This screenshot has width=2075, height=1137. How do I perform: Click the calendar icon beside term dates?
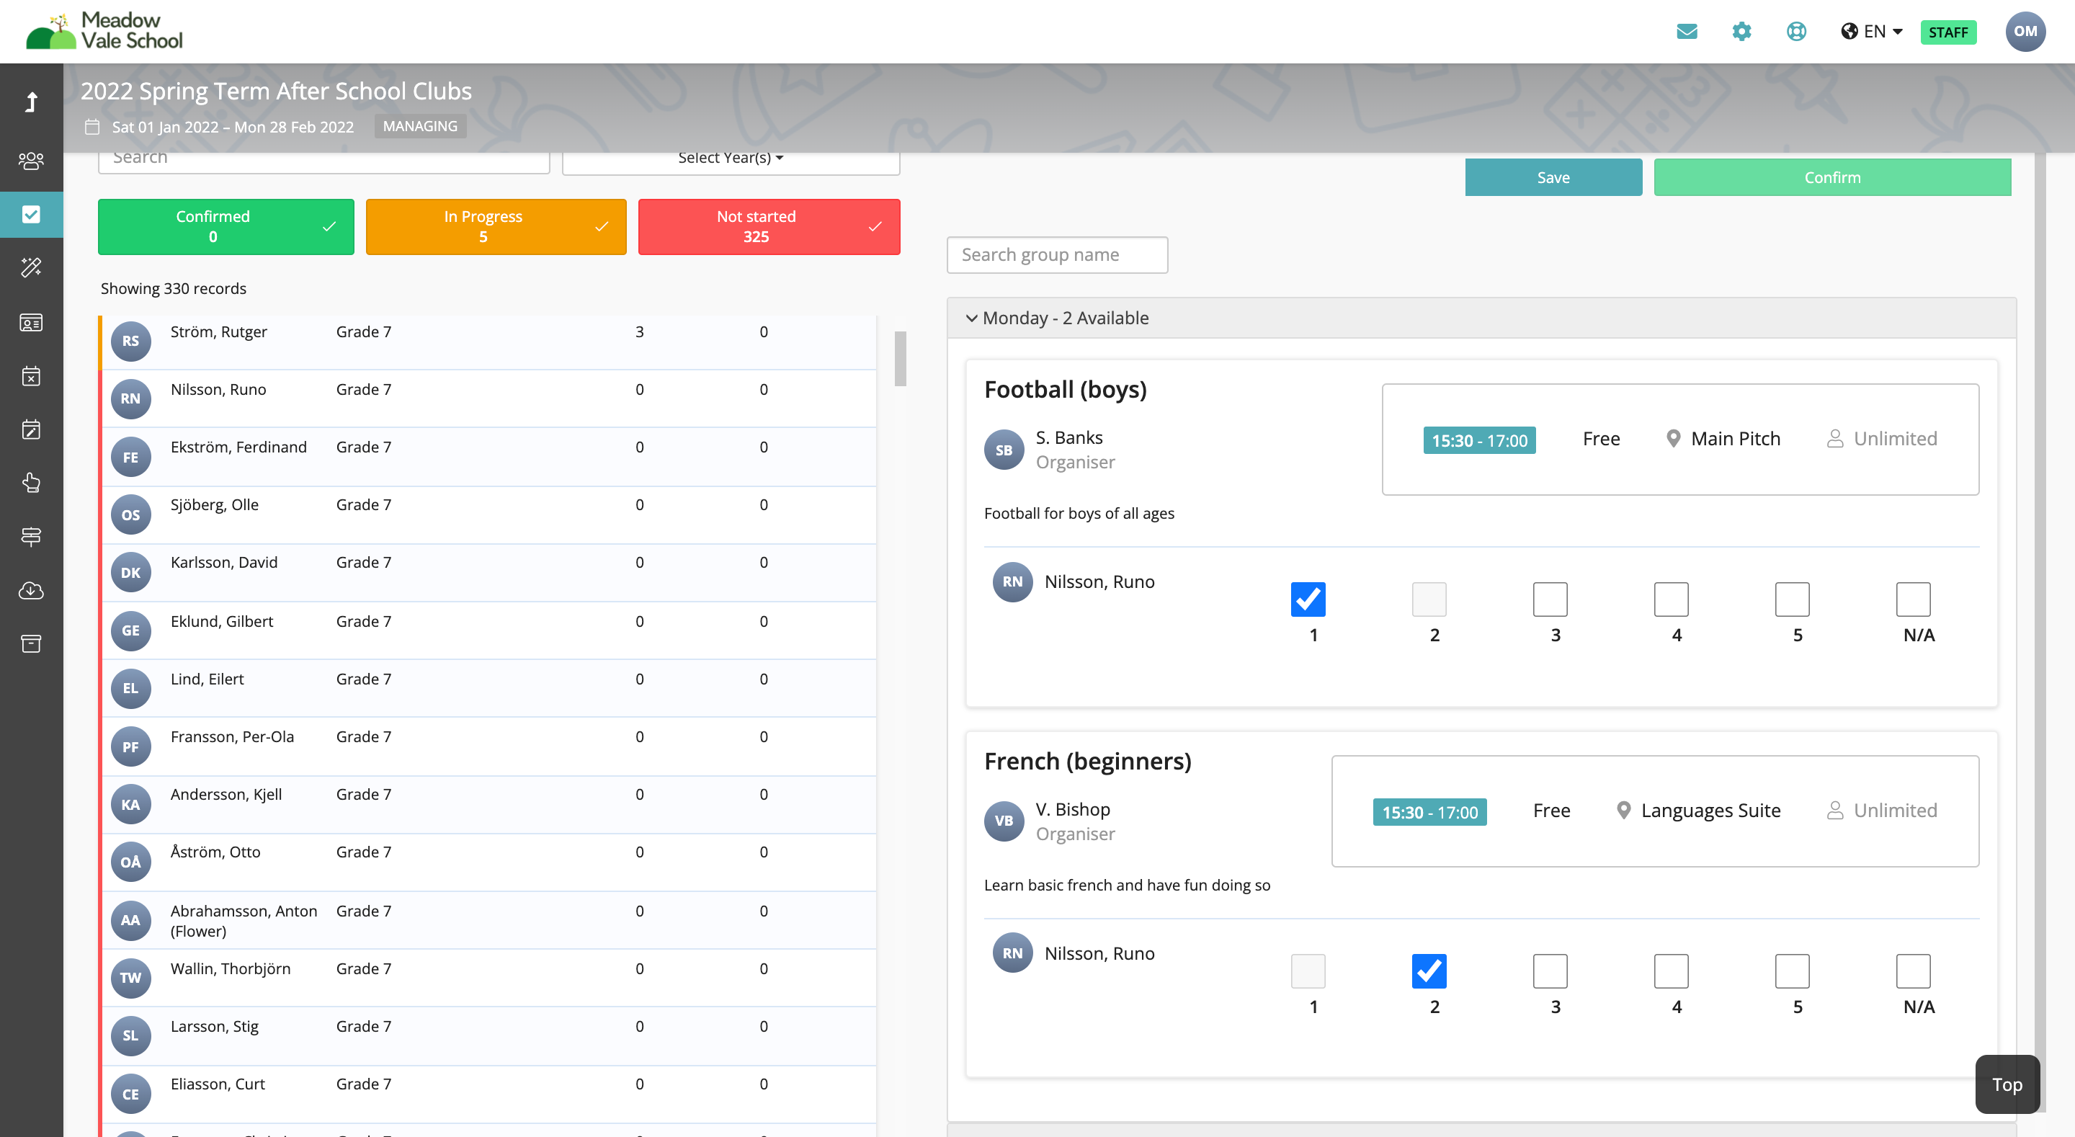tap(93, 127)
